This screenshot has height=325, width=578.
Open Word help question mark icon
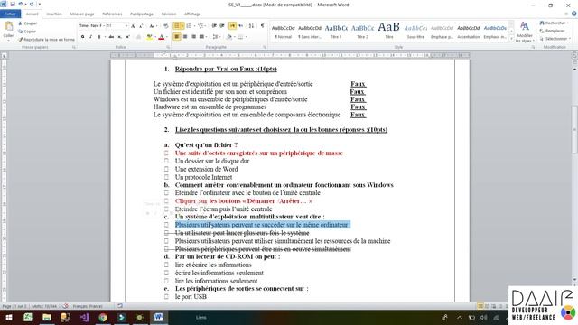tap(574, 14)
